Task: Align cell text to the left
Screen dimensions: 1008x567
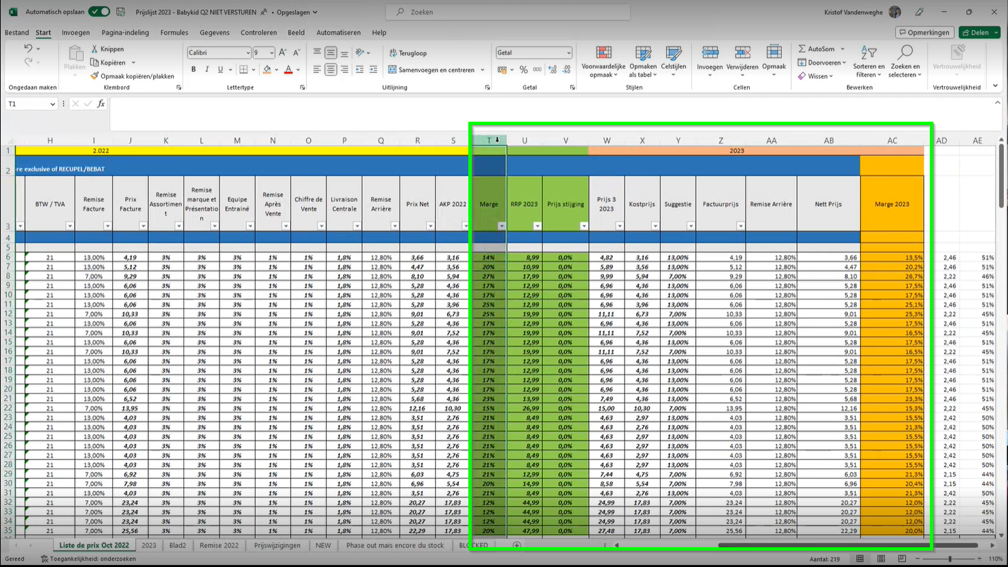Action: click(x=317, y=69)
